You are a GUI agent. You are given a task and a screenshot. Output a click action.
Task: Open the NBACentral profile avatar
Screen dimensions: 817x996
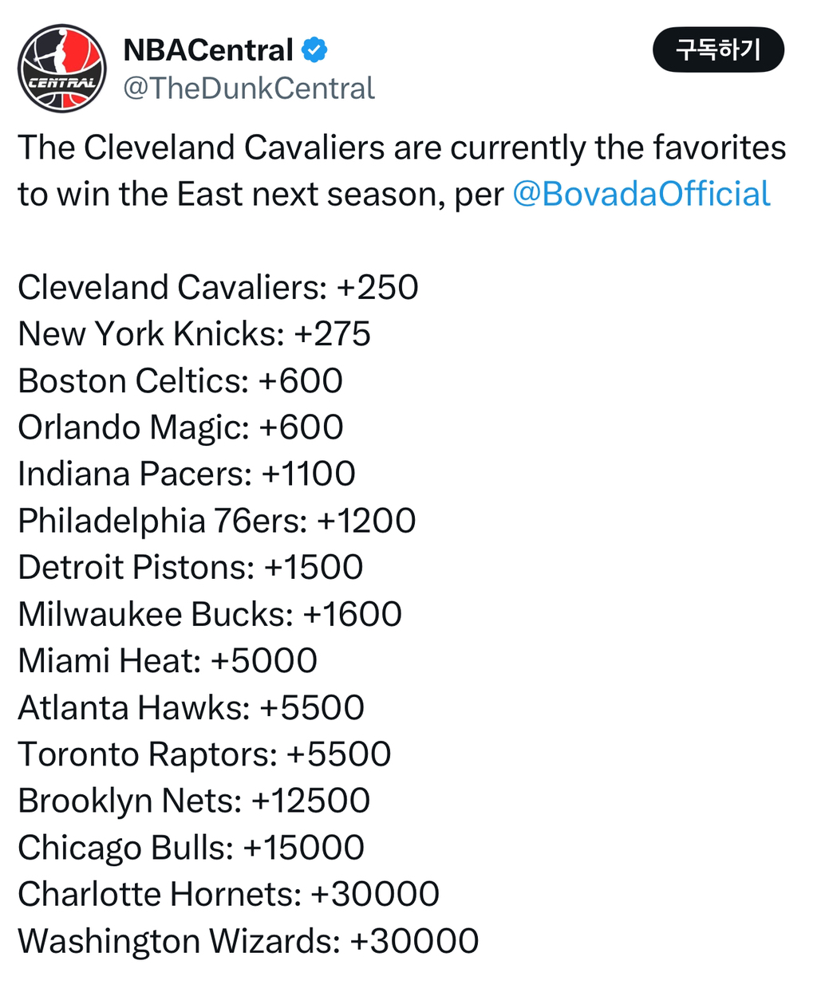click(62, 68)
